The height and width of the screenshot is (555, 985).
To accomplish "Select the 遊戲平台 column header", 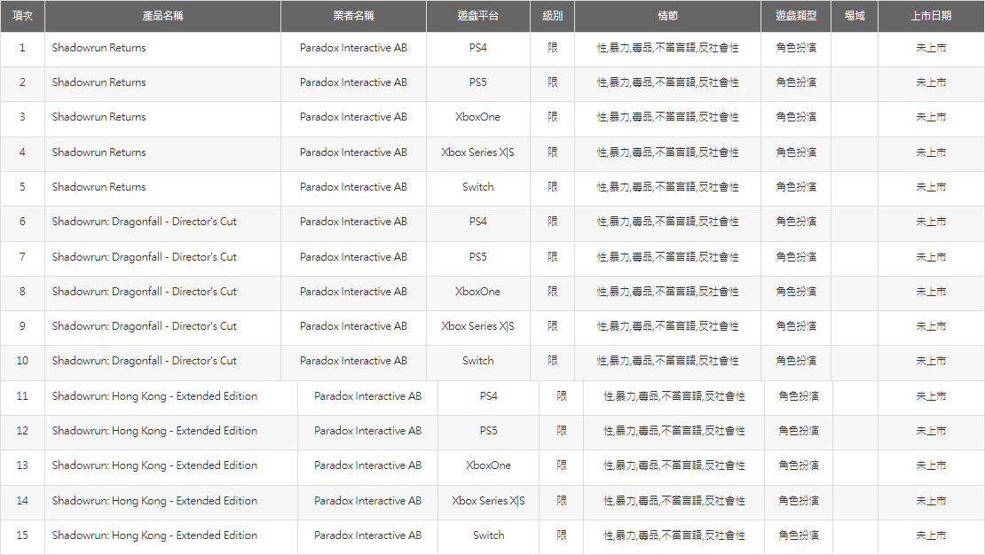I will 477,16.
